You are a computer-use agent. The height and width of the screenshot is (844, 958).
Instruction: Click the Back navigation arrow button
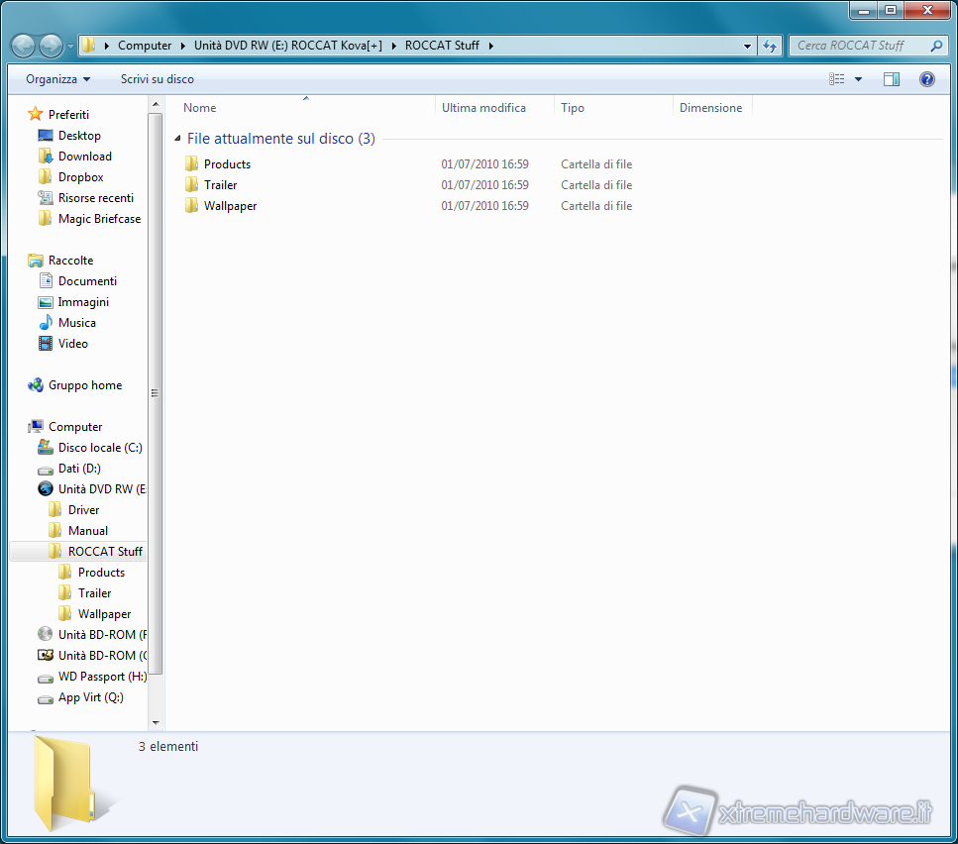click(x=23, y=46)
